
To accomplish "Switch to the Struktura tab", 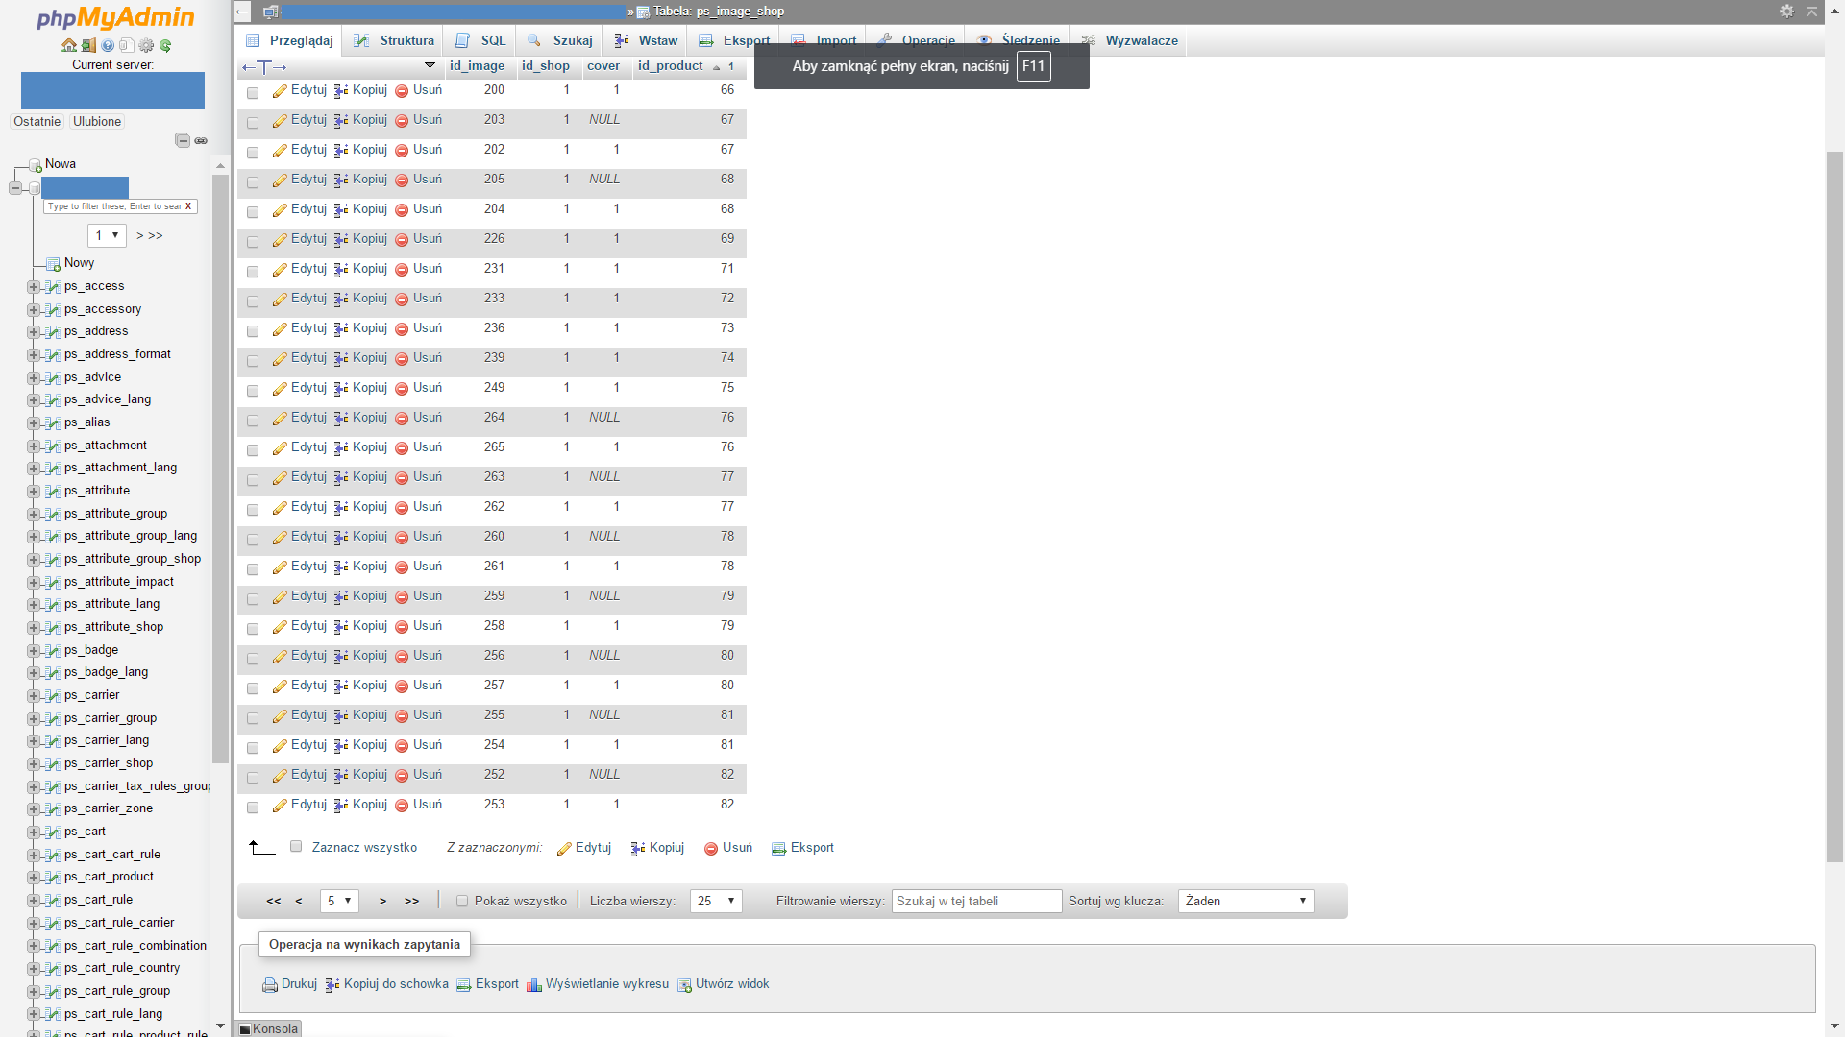I will [x=395, y=40].
